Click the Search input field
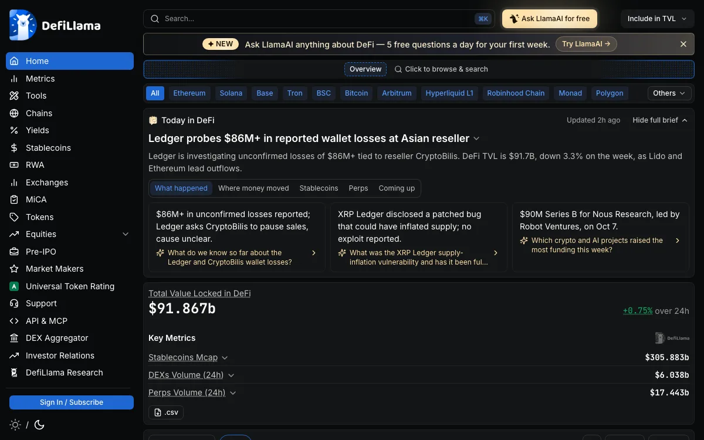Viewport: 704px width, 440px height. click(x=318, y=19)
